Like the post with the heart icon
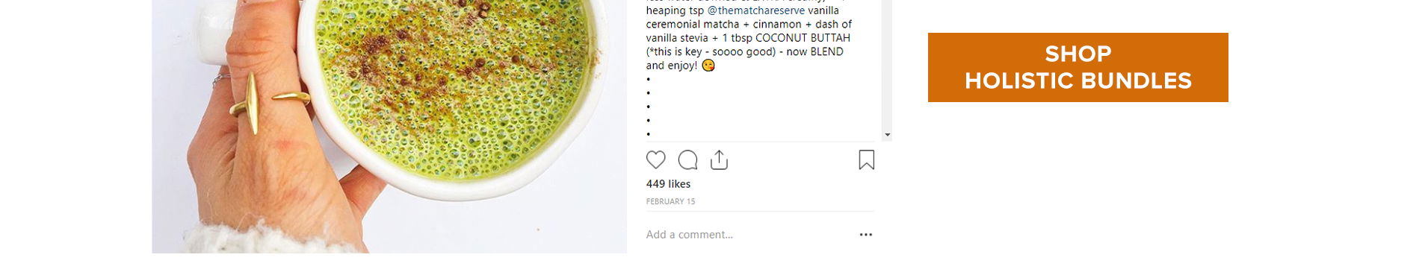Viewport: 1422px width, 275px height. point(655,159)
